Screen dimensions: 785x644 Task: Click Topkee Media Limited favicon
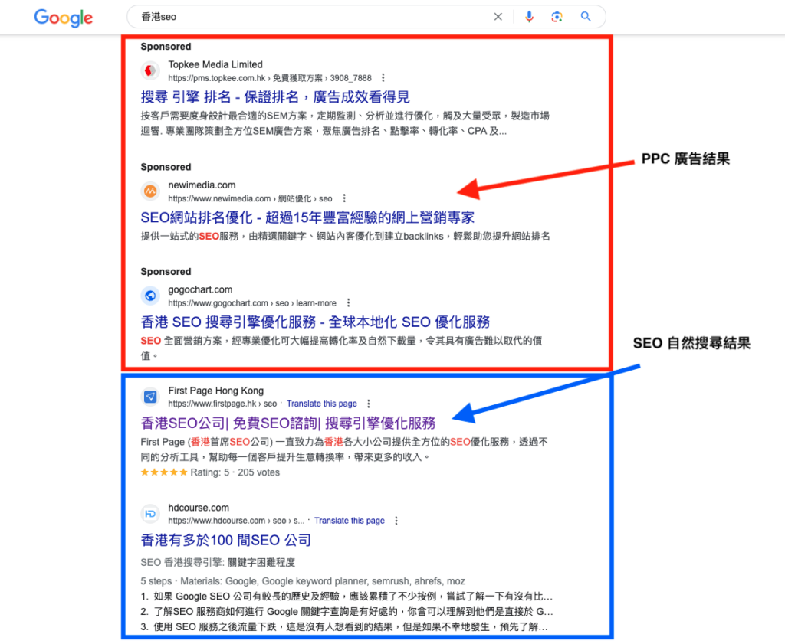tap(150, 71)
